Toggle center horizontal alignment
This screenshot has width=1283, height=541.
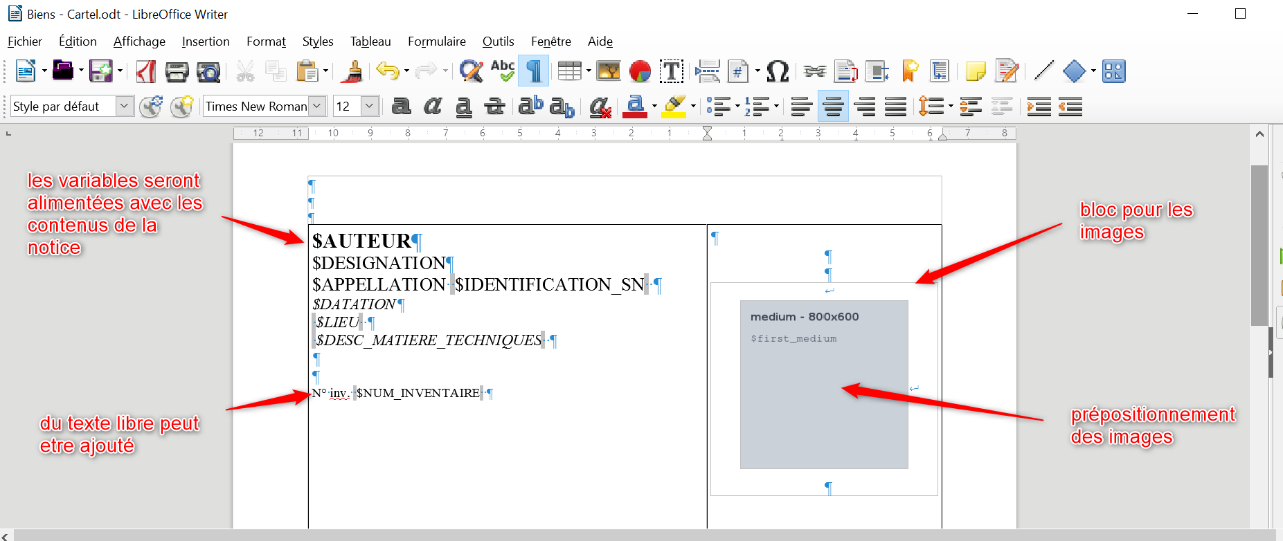coord(833,107)
